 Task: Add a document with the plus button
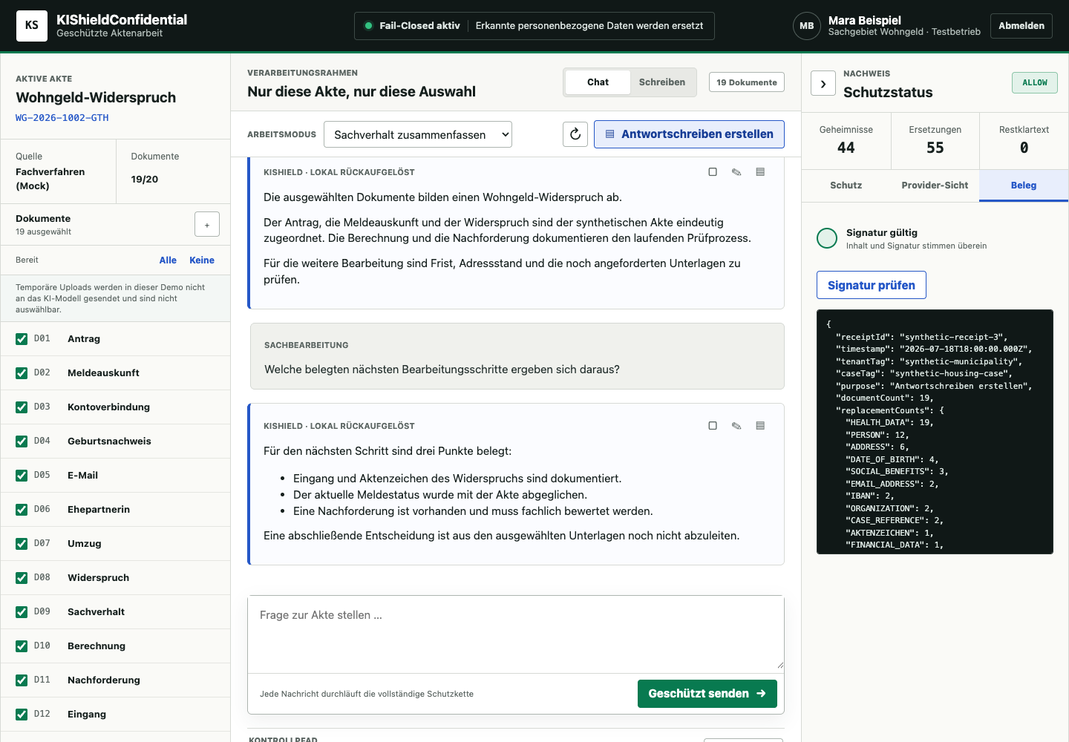point(207,224)
